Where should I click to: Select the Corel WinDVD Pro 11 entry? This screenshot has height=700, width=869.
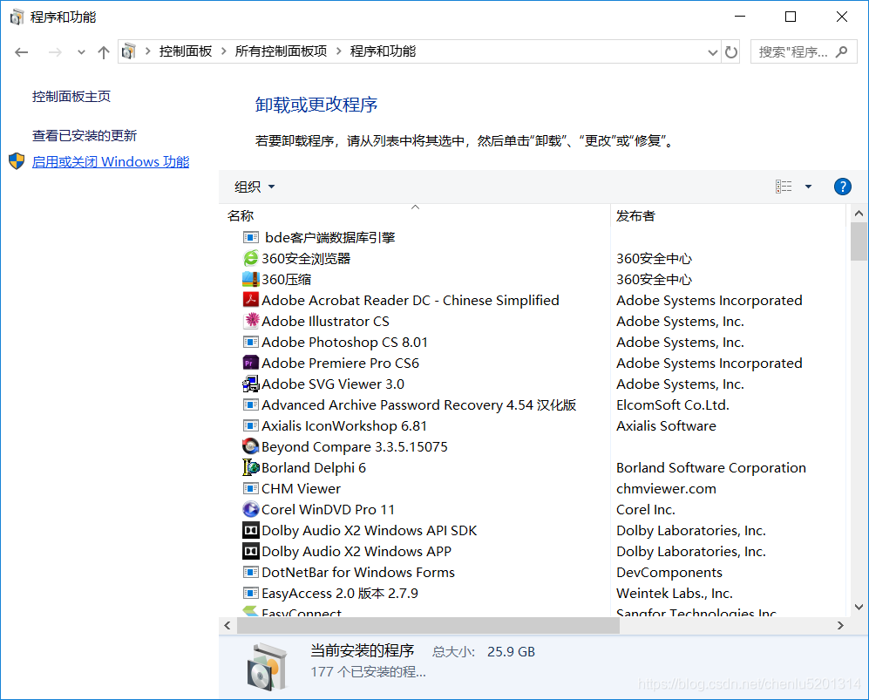(x=328, y=509)
